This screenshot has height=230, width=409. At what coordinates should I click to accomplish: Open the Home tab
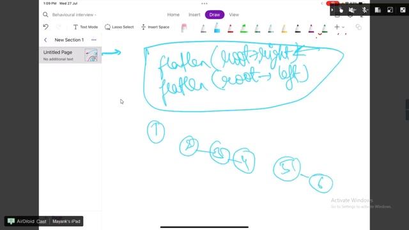click(x=173, y=15)
